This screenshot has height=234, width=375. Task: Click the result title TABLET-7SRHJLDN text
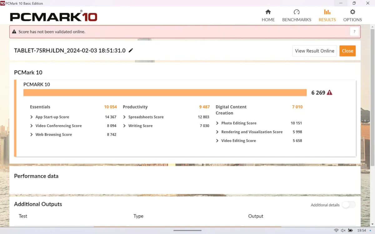click(x=70, y=51)
